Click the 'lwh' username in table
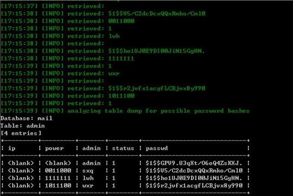293x196 pixels. coord(88,178)
